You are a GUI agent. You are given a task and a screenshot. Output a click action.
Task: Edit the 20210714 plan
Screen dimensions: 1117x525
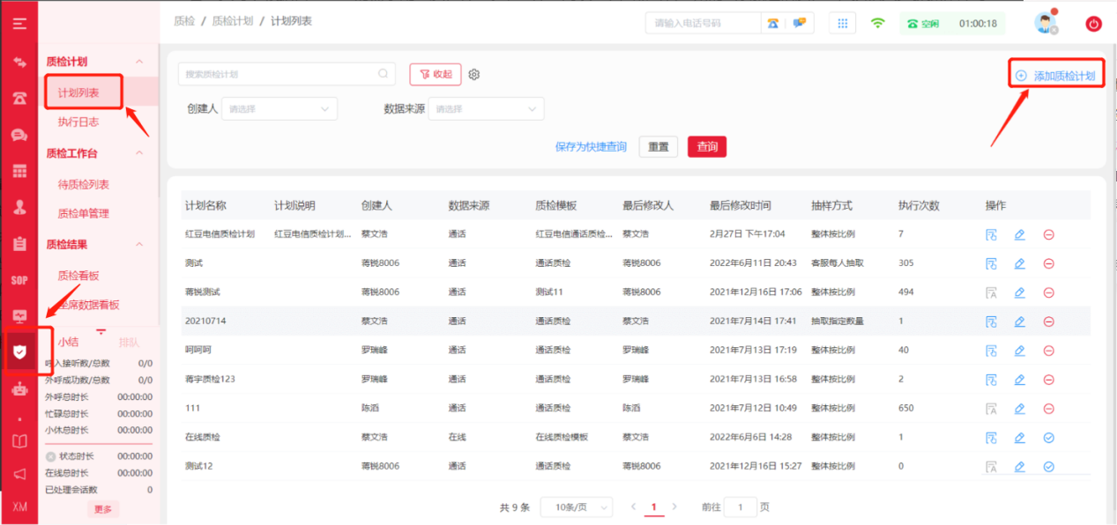pos(1019,322)
